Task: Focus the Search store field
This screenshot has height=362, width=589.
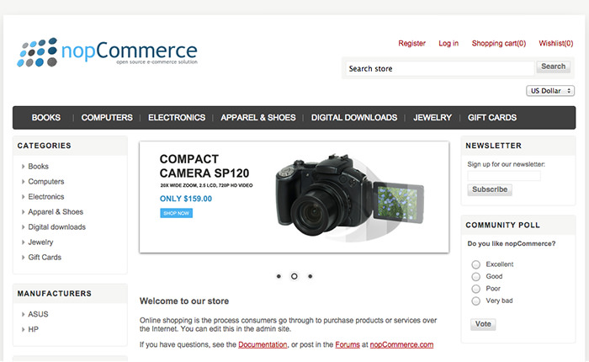Action: point(439,68)
